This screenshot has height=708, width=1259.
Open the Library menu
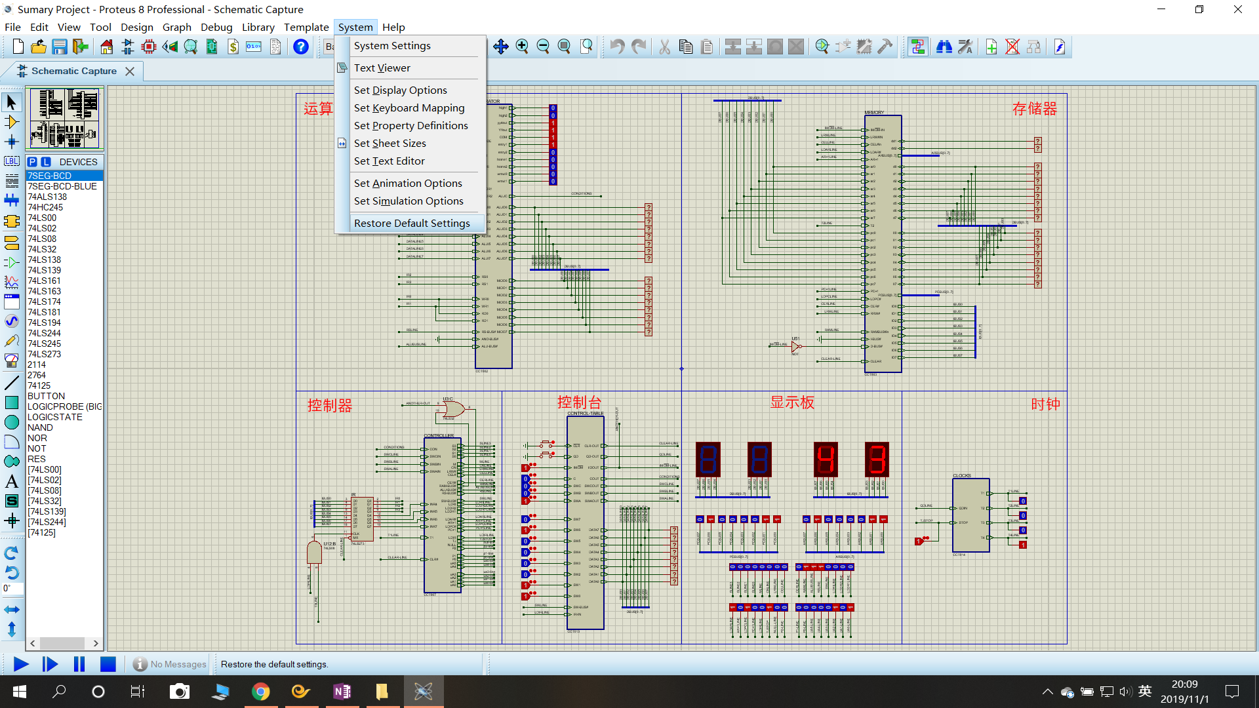pos(258,27)
